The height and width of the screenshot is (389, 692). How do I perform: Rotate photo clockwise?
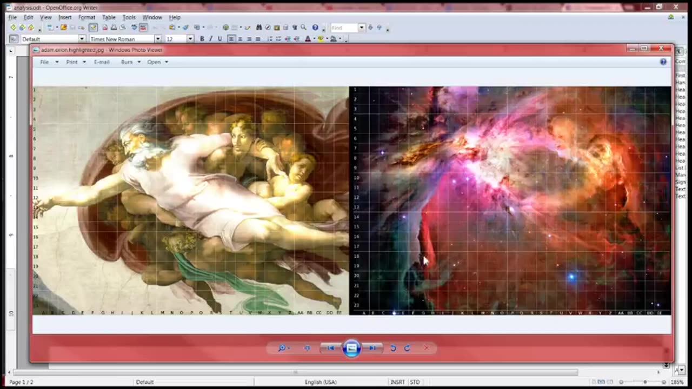point(407,348)
